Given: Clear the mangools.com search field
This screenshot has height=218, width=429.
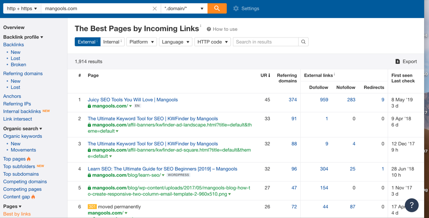Looking at the screenshot, I should click(155, 8).
